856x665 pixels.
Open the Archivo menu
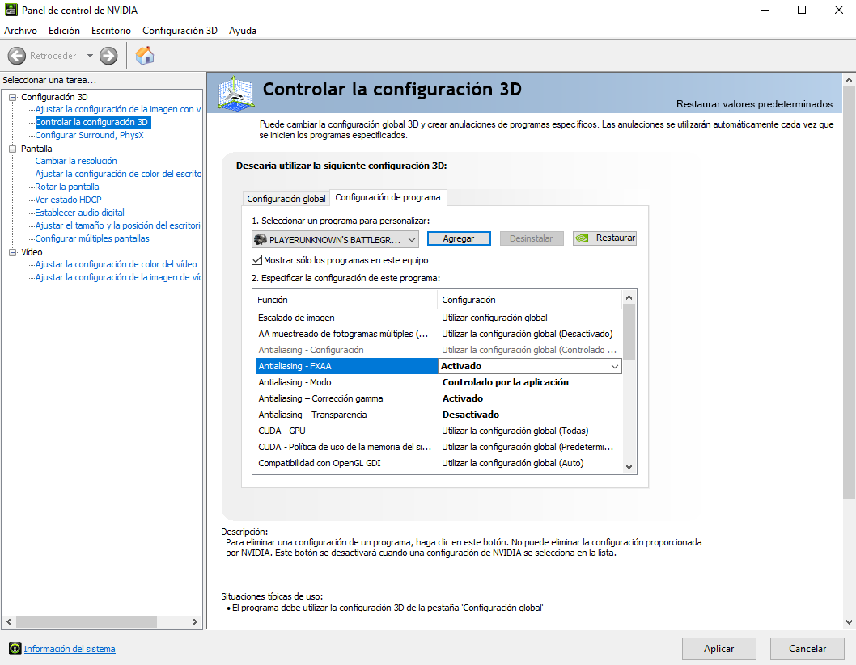pos(21,31)
